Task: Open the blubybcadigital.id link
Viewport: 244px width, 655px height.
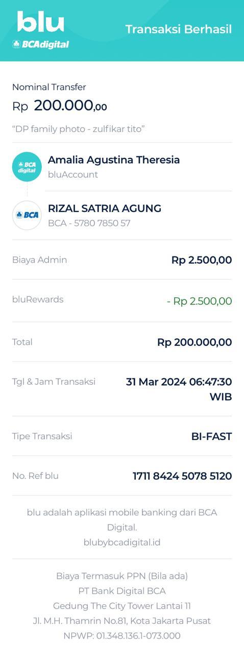Action: click(122, 542)
